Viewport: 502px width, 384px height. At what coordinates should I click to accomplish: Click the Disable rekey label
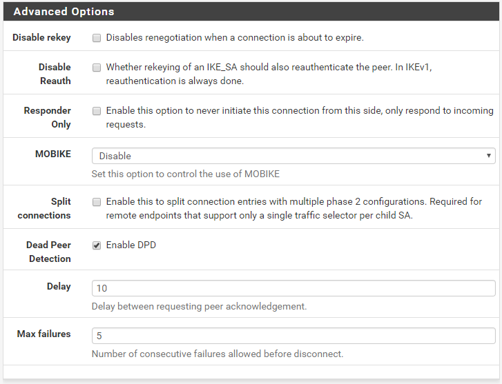[41, 38]
